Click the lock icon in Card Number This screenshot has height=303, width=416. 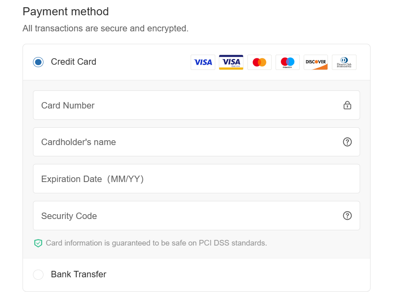pos(347,105)
